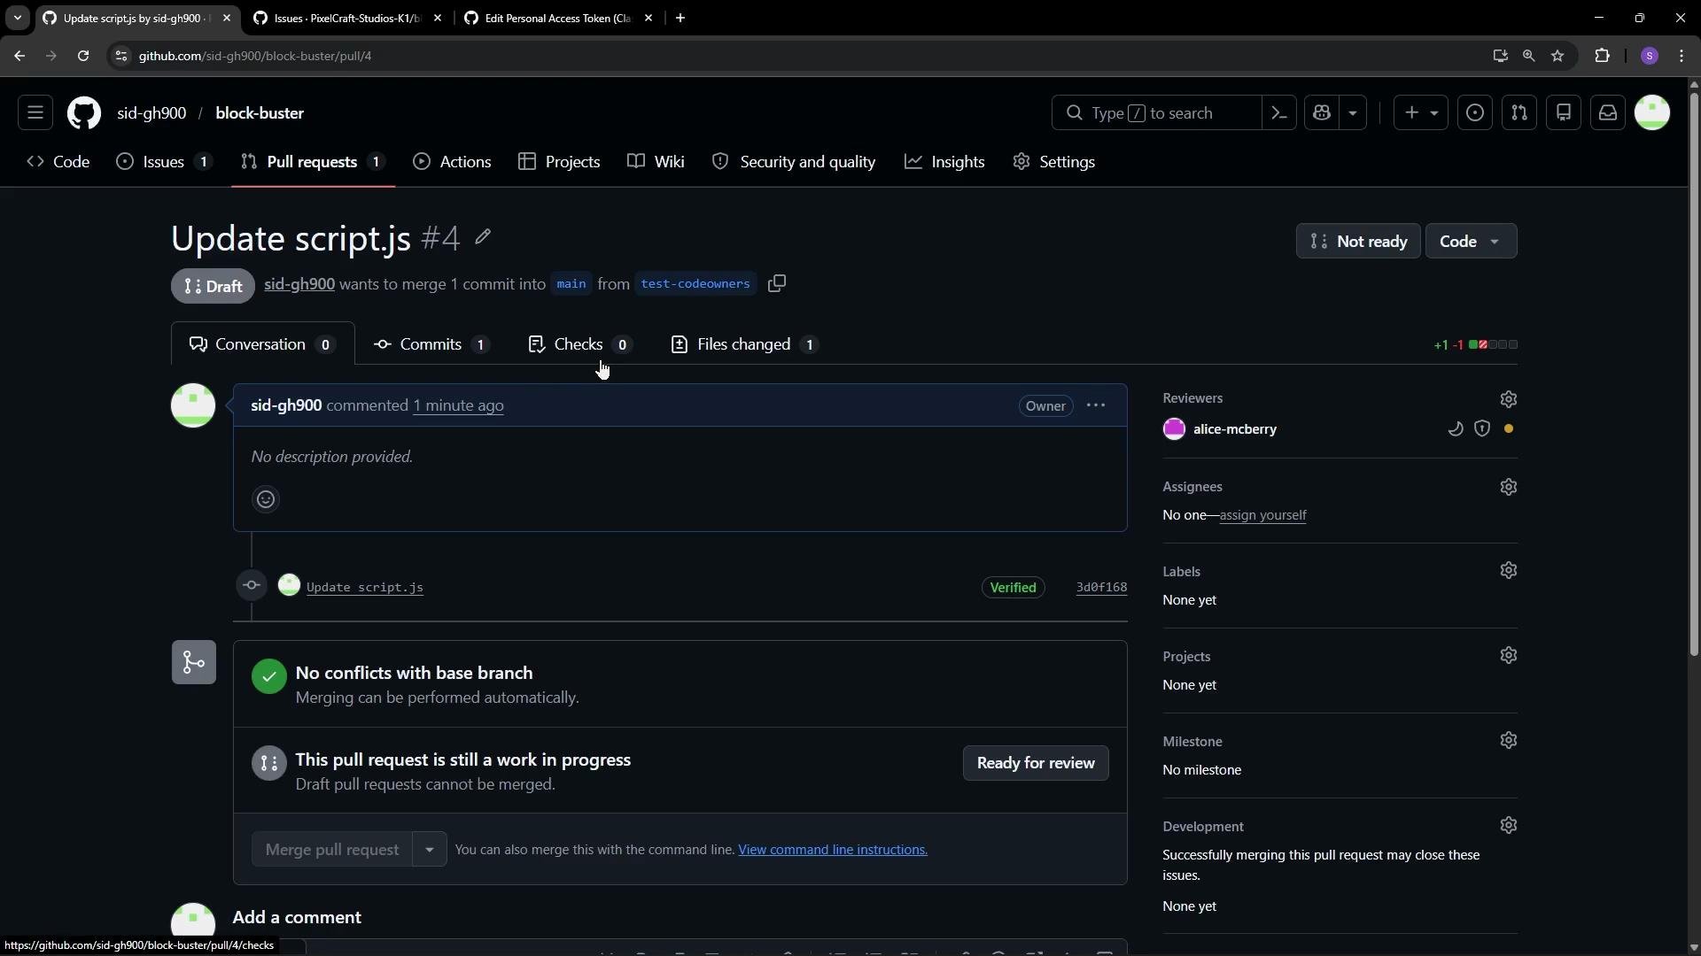Viewport: 1701px width, 956px height.
Task: Open the sid-gh900 author link under title
Action: coord(299,284)
